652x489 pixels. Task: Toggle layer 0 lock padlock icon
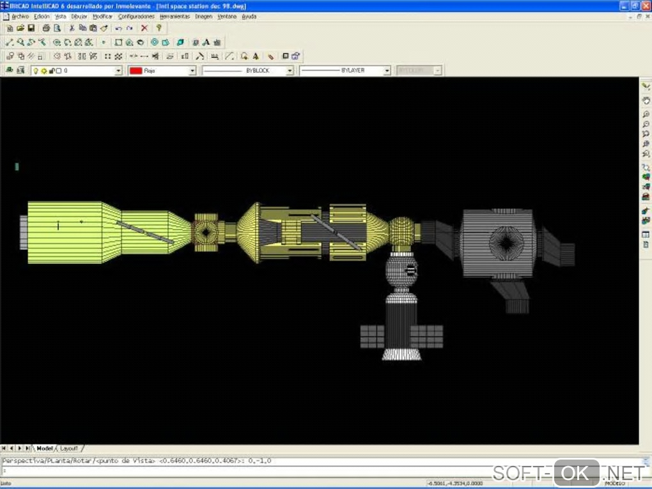(x=52, y=71)
